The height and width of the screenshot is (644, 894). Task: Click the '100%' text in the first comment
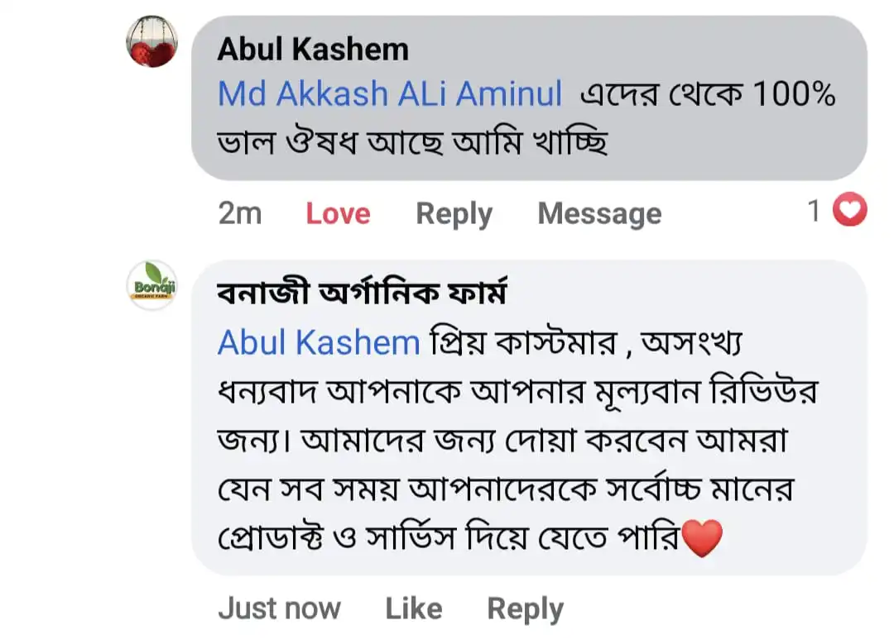pyautogui.click(x=793, y=95)
